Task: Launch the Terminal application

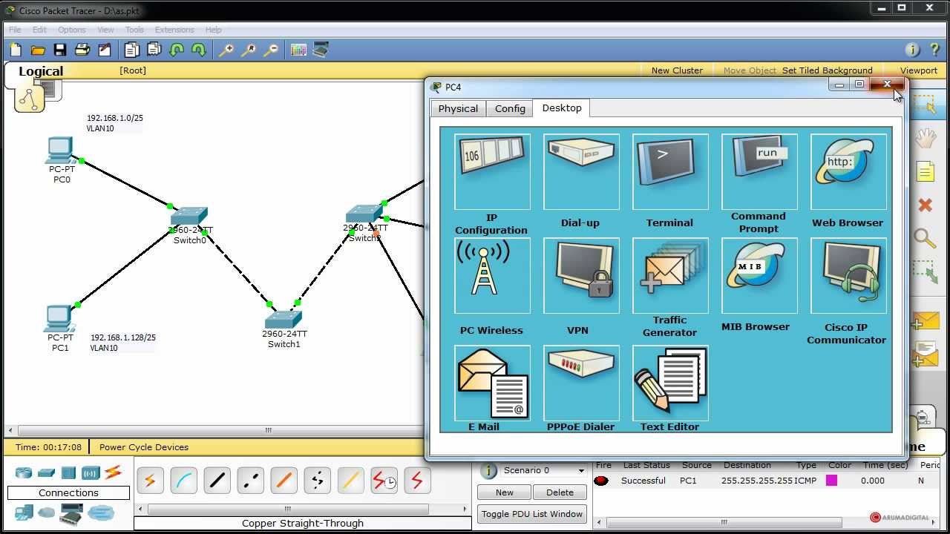Action: coord(670,172)
